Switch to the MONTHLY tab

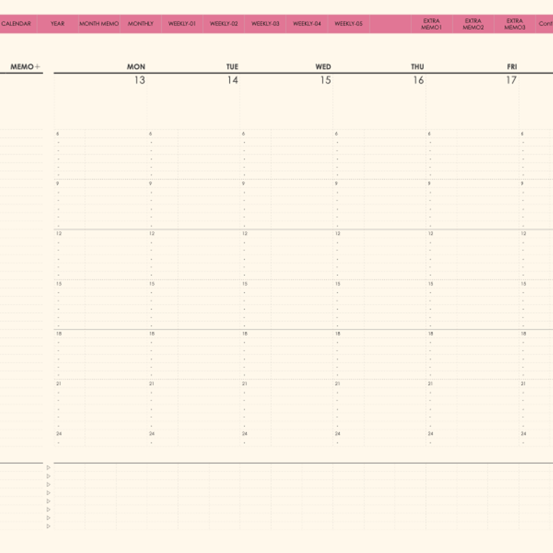click(141, 24)
